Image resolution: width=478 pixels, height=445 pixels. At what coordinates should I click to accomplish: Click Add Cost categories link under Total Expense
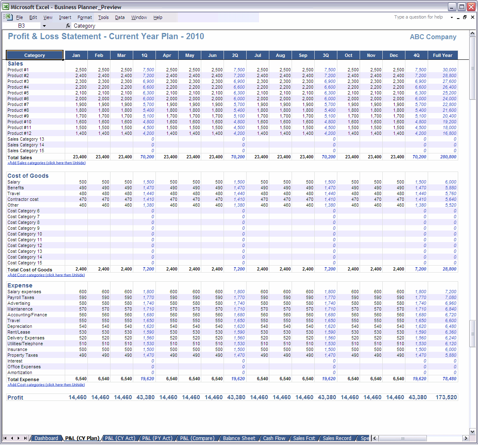46,385
